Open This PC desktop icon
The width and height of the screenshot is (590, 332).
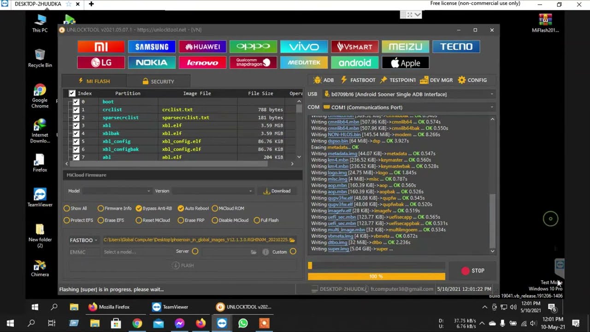[x=40, y=23]
